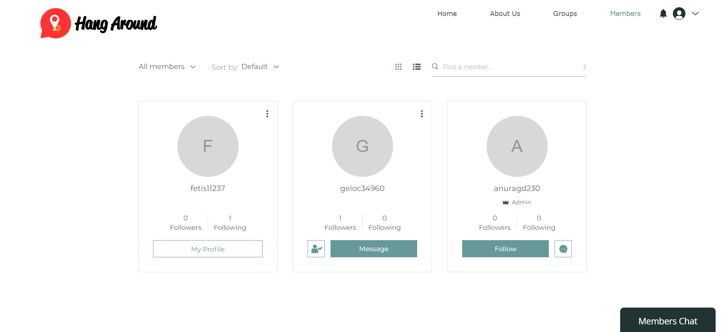Open geloc34960 avatar thumbnail

363,146
